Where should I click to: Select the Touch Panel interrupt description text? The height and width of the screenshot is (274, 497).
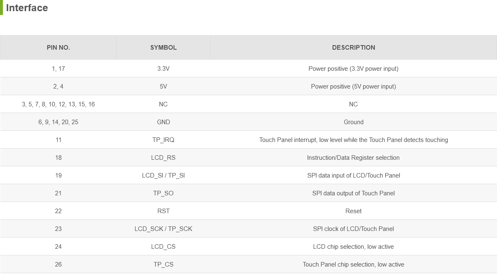click(353, 140)
